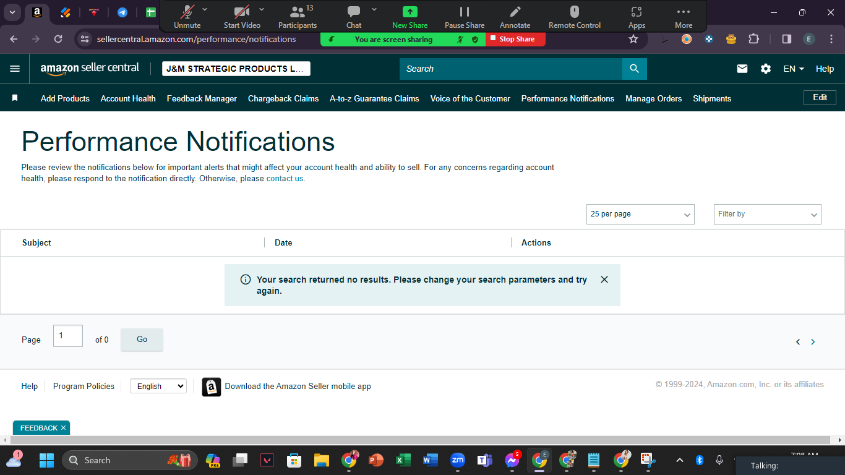Open the J&M STRATEGIC PRODUCTS account switcher
This screenshot has height=475, width=845.
(x=236, y=69)
